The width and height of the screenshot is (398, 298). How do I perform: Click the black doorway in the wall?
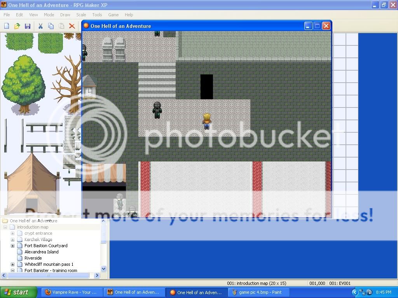pyautogui.click(x=207, y=87)
